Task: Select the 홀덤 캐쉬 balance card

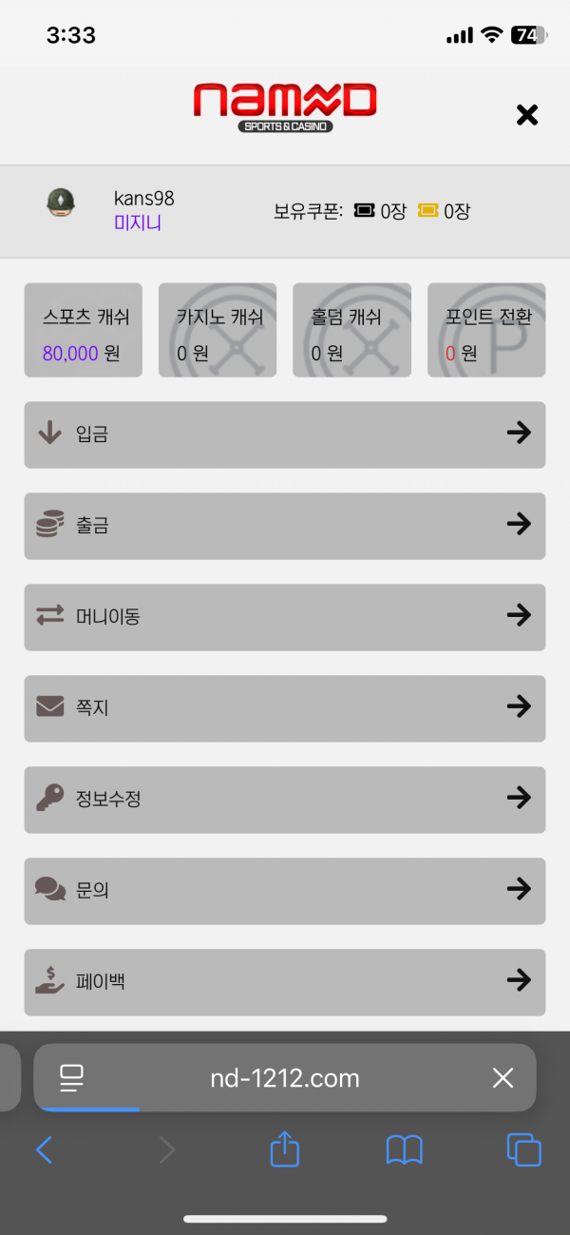Action: (351, 330)
